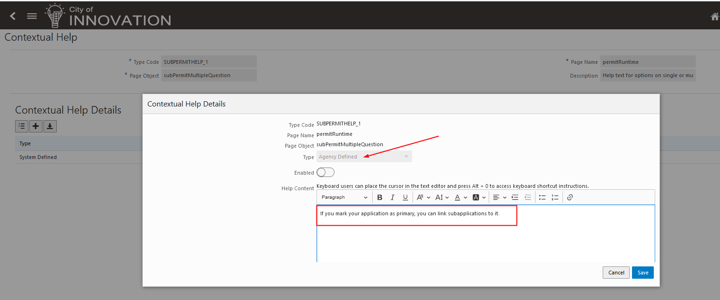Viewport: 720px width, 300px height.
Task: Click Cancel in the dialog
Action: point(616,273)
